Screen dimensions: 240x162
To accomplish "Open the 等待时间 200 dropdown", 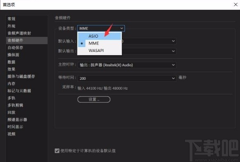I will (127, 78).
